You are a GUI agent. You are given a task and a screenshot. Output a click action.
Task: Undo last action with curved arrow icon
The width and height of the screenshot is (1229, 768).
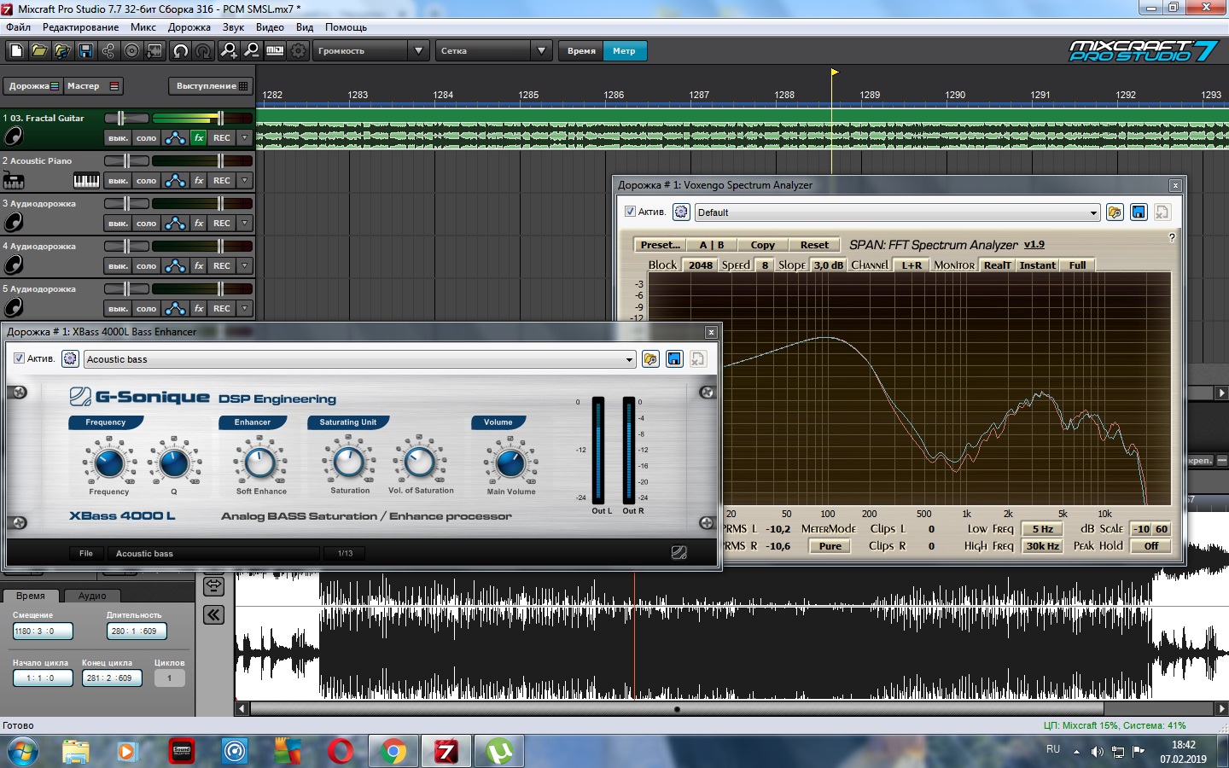[180, 51]
